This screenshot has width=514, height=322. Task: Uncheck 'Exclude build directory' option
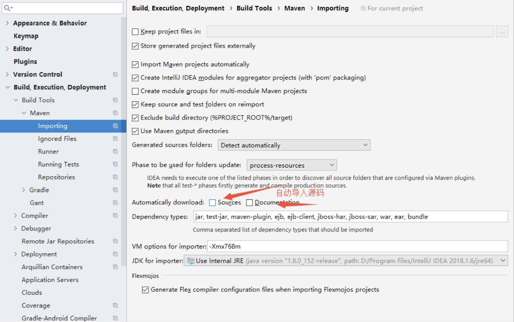135,118
